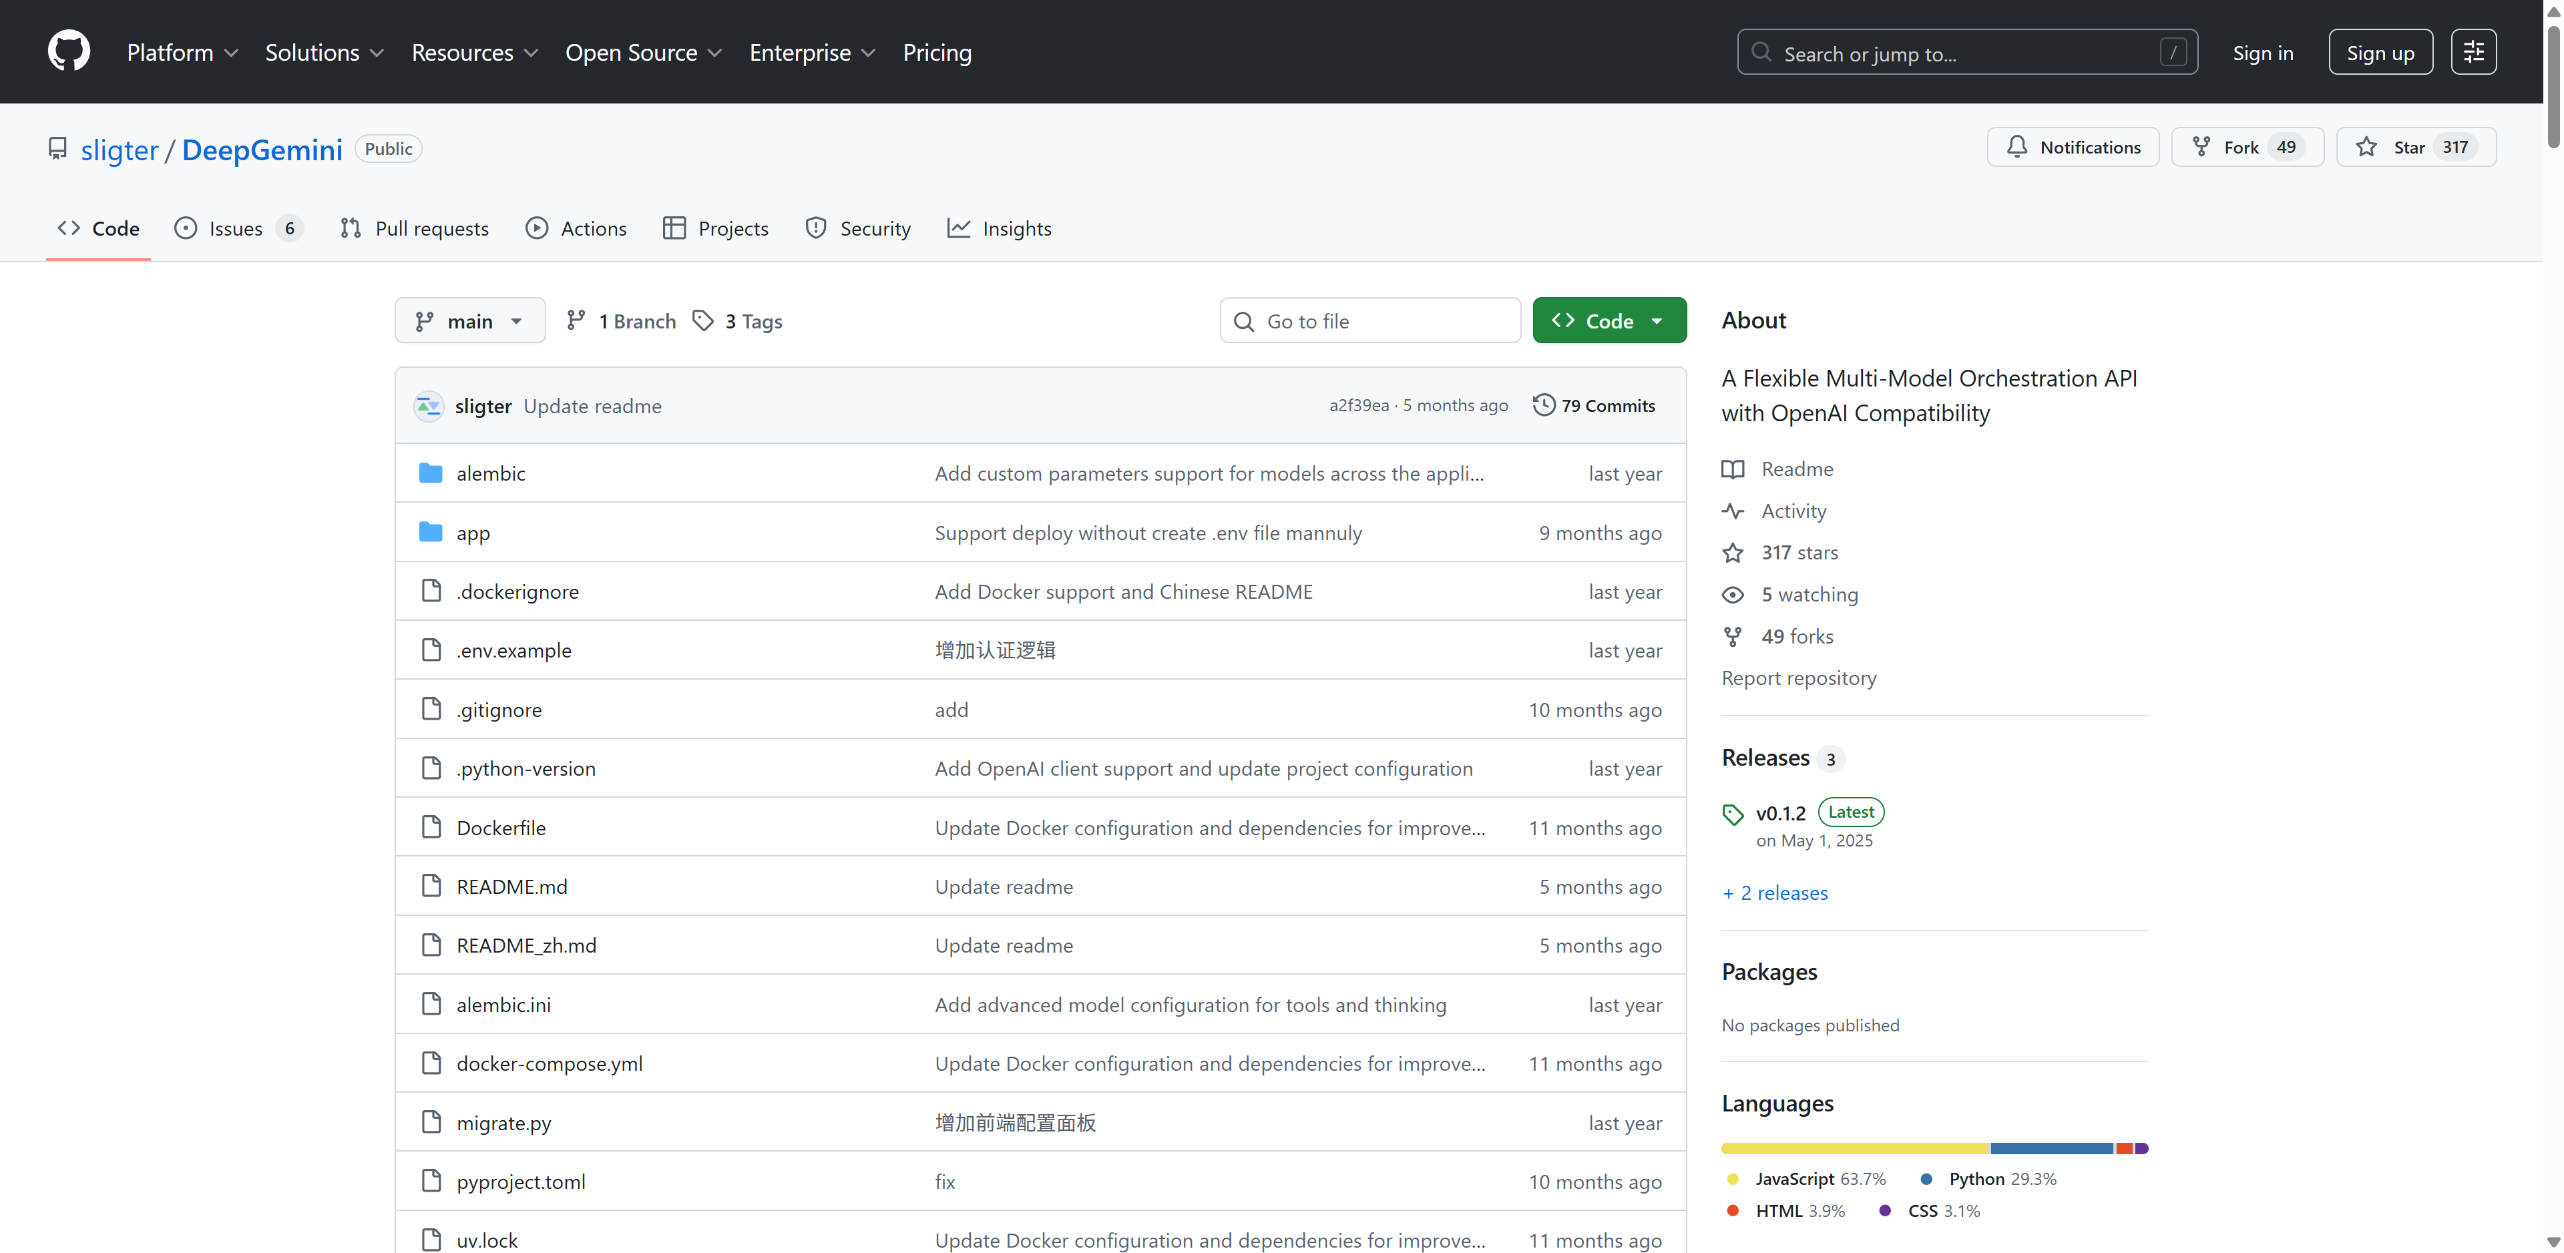The width and height of the screenshot is (2564, 1253).
Task: Click the tag icon next to v0.1.2
Action: [1733, 814]
